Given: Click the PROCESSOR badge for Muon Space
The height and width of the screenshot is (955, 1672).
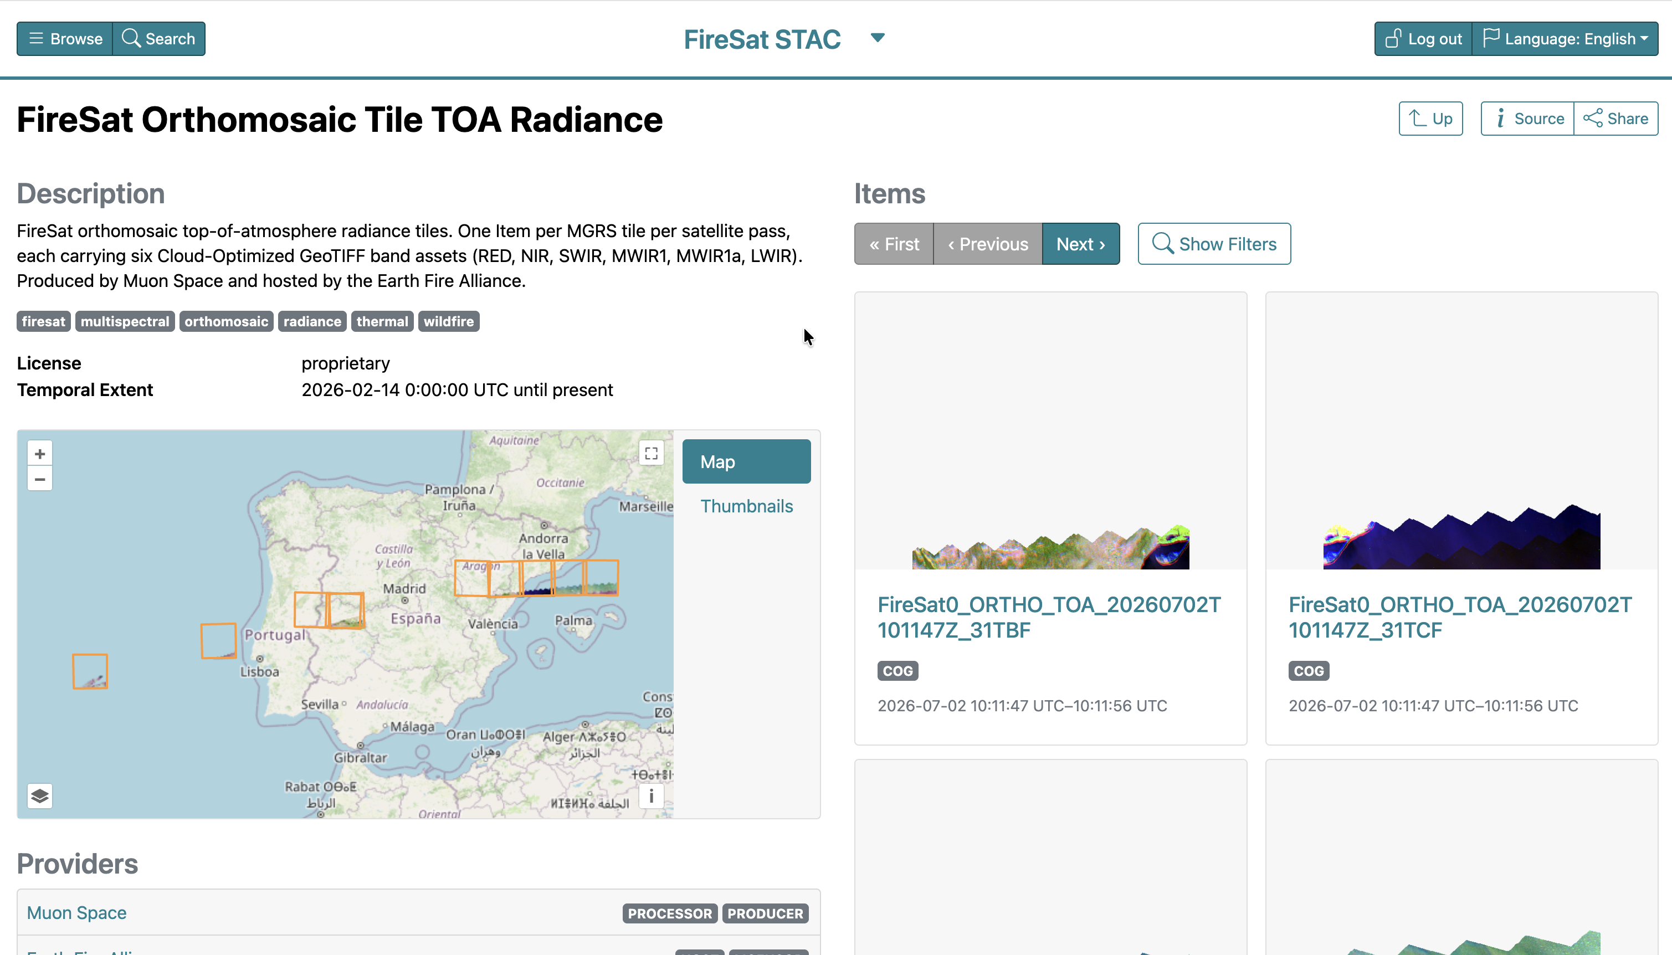Looking at the screenshot, I should tap(670, 913).
